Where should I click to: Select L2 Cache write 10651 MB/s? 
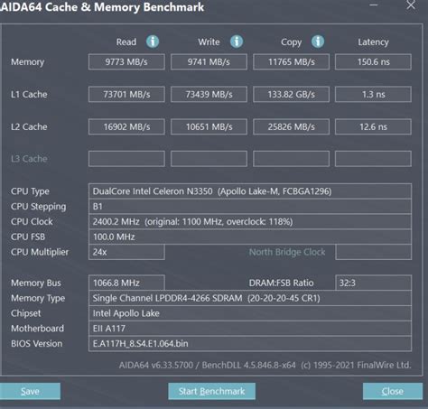(209, 126)
